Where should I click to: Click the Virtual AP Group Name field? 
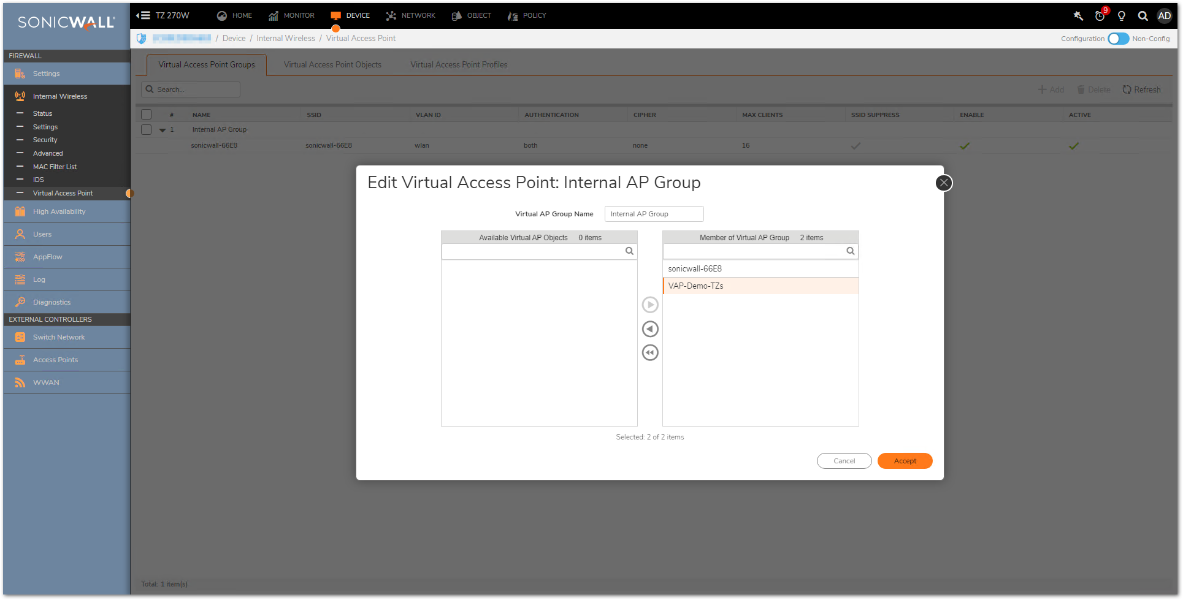click(654, 214)
